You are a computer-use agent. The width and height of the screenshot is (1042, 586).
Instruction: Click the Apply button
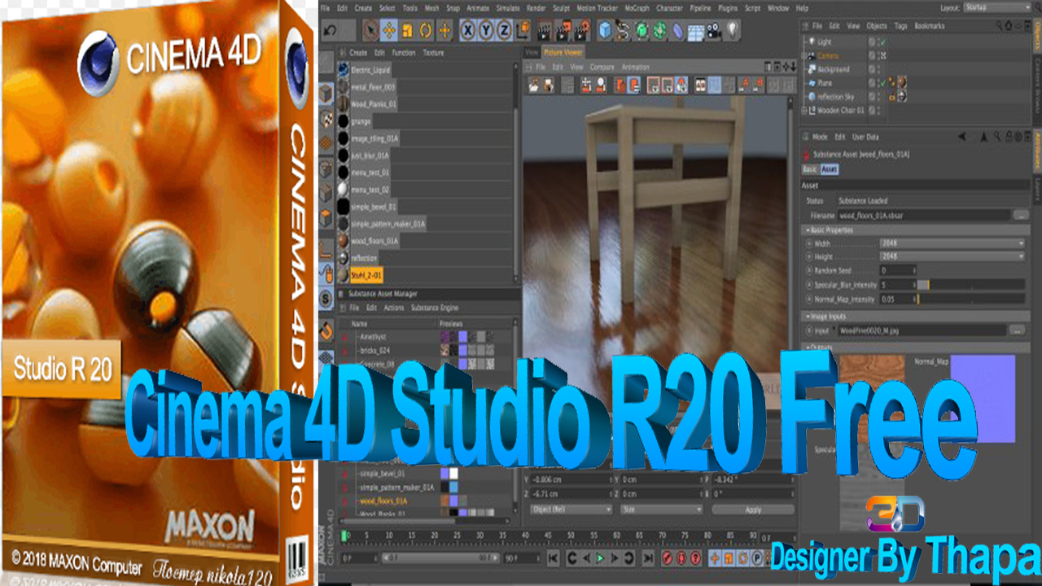[754, 509]
